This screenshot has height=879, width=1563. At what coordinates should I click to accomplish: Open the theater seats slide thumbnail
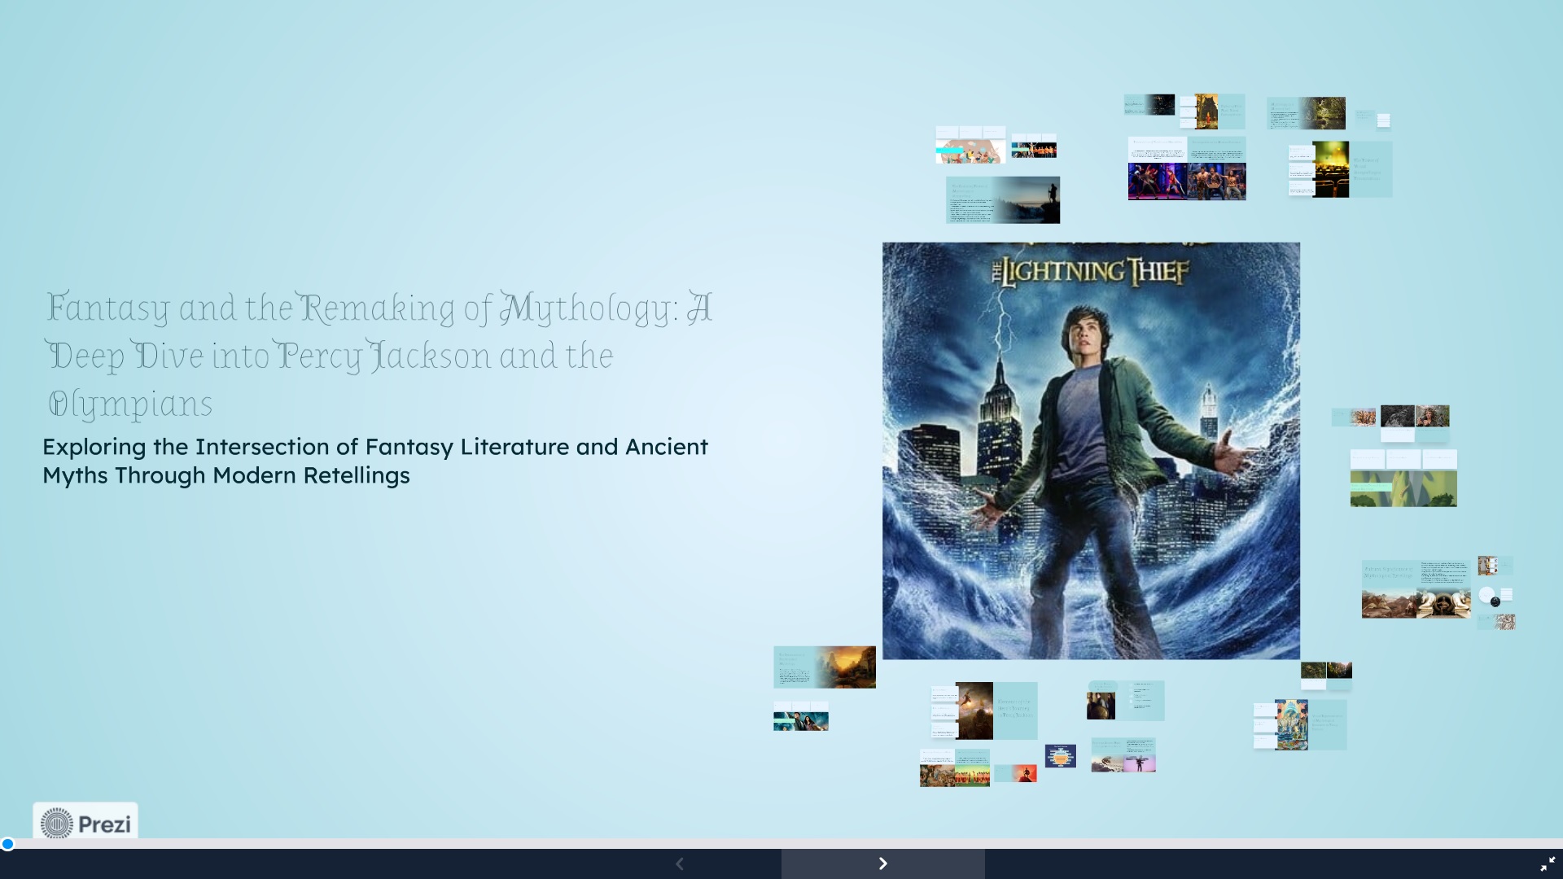1330,169
